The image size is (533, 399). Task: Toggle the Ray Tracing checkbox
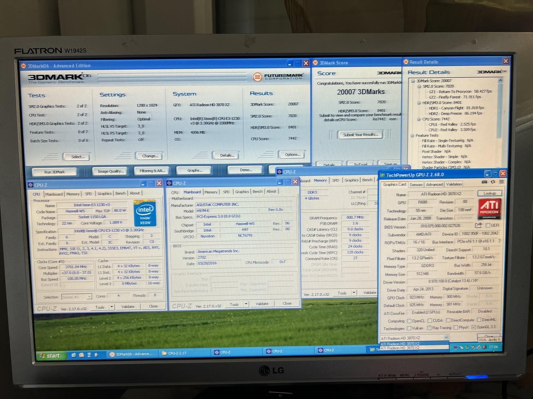pyautogui.click(x=429, y=328)
